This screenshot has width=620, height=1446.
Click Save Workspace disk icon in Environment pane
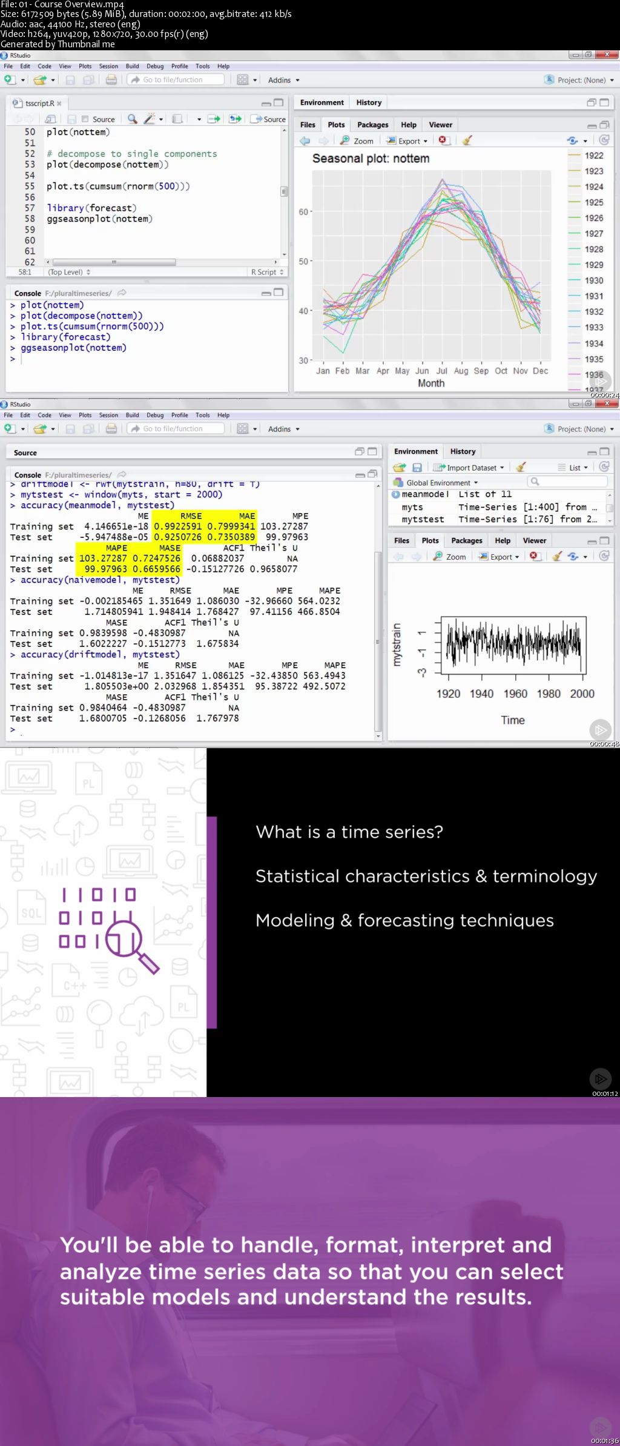[417, 467]
